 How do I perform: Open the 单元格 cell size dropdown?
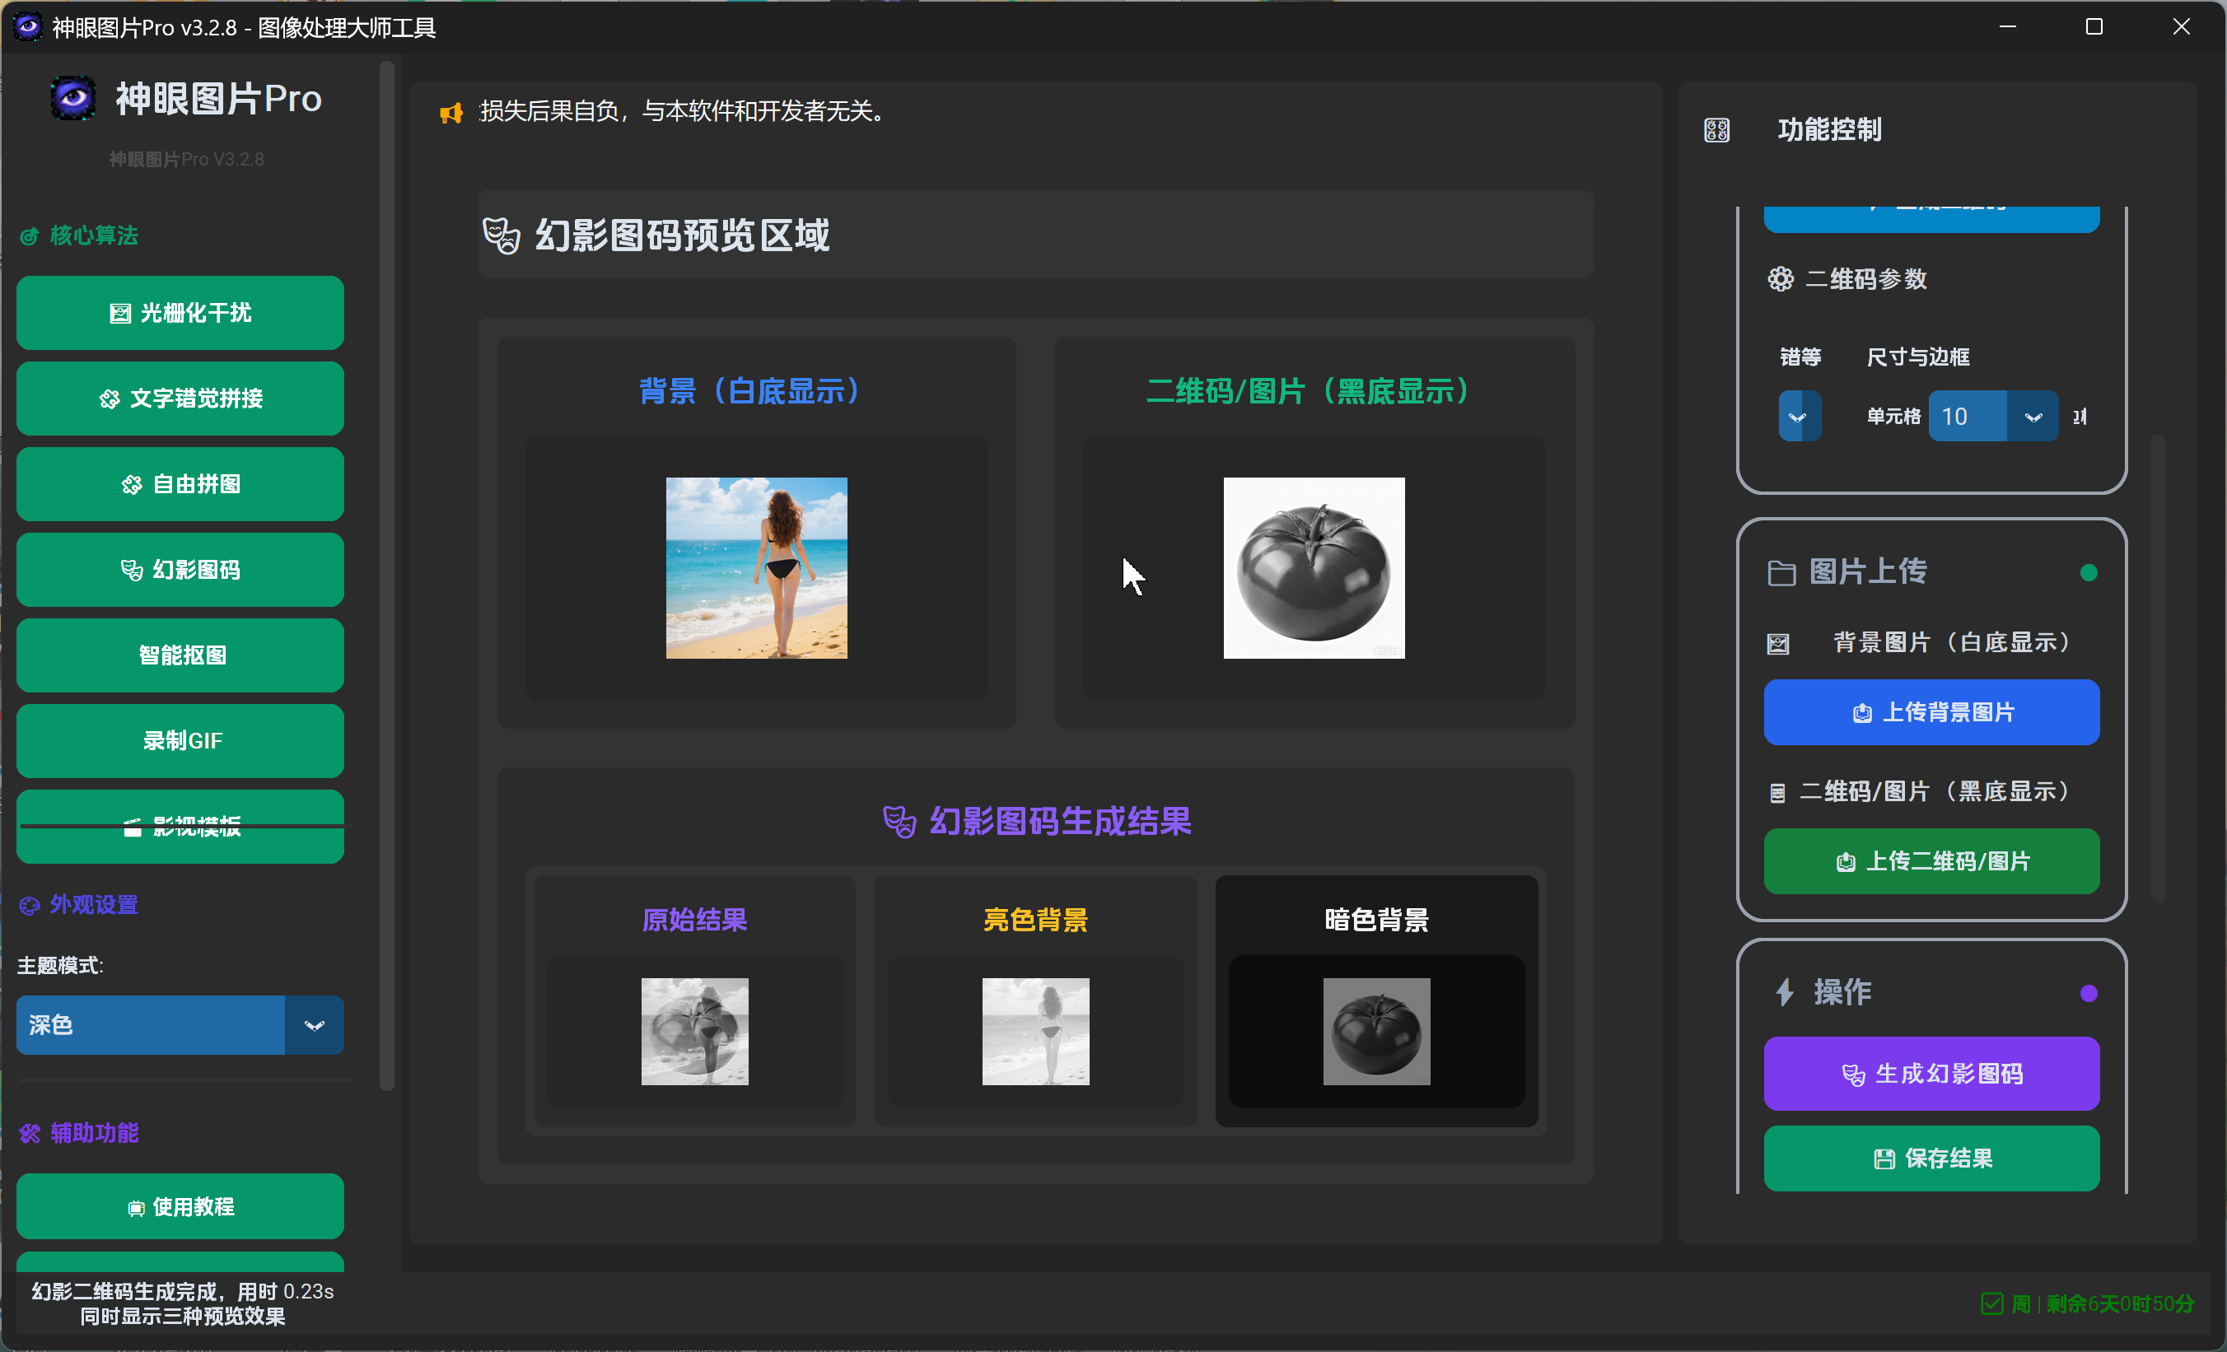(x=2033, y=416)
